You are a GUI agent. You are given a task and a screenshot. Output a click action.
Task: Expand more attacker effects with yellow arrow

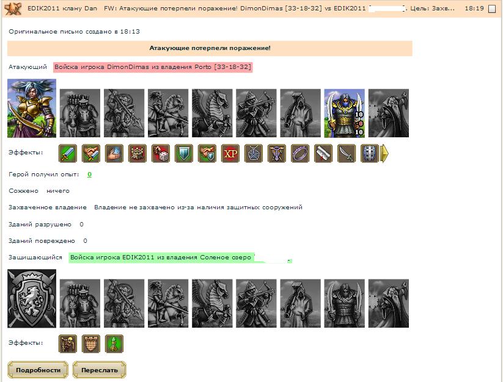coord(384,153)
